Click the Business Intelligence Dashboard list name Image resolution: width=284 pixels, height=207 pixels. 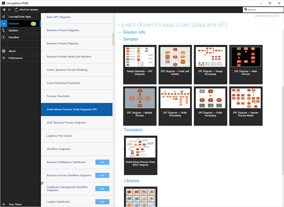66,162
